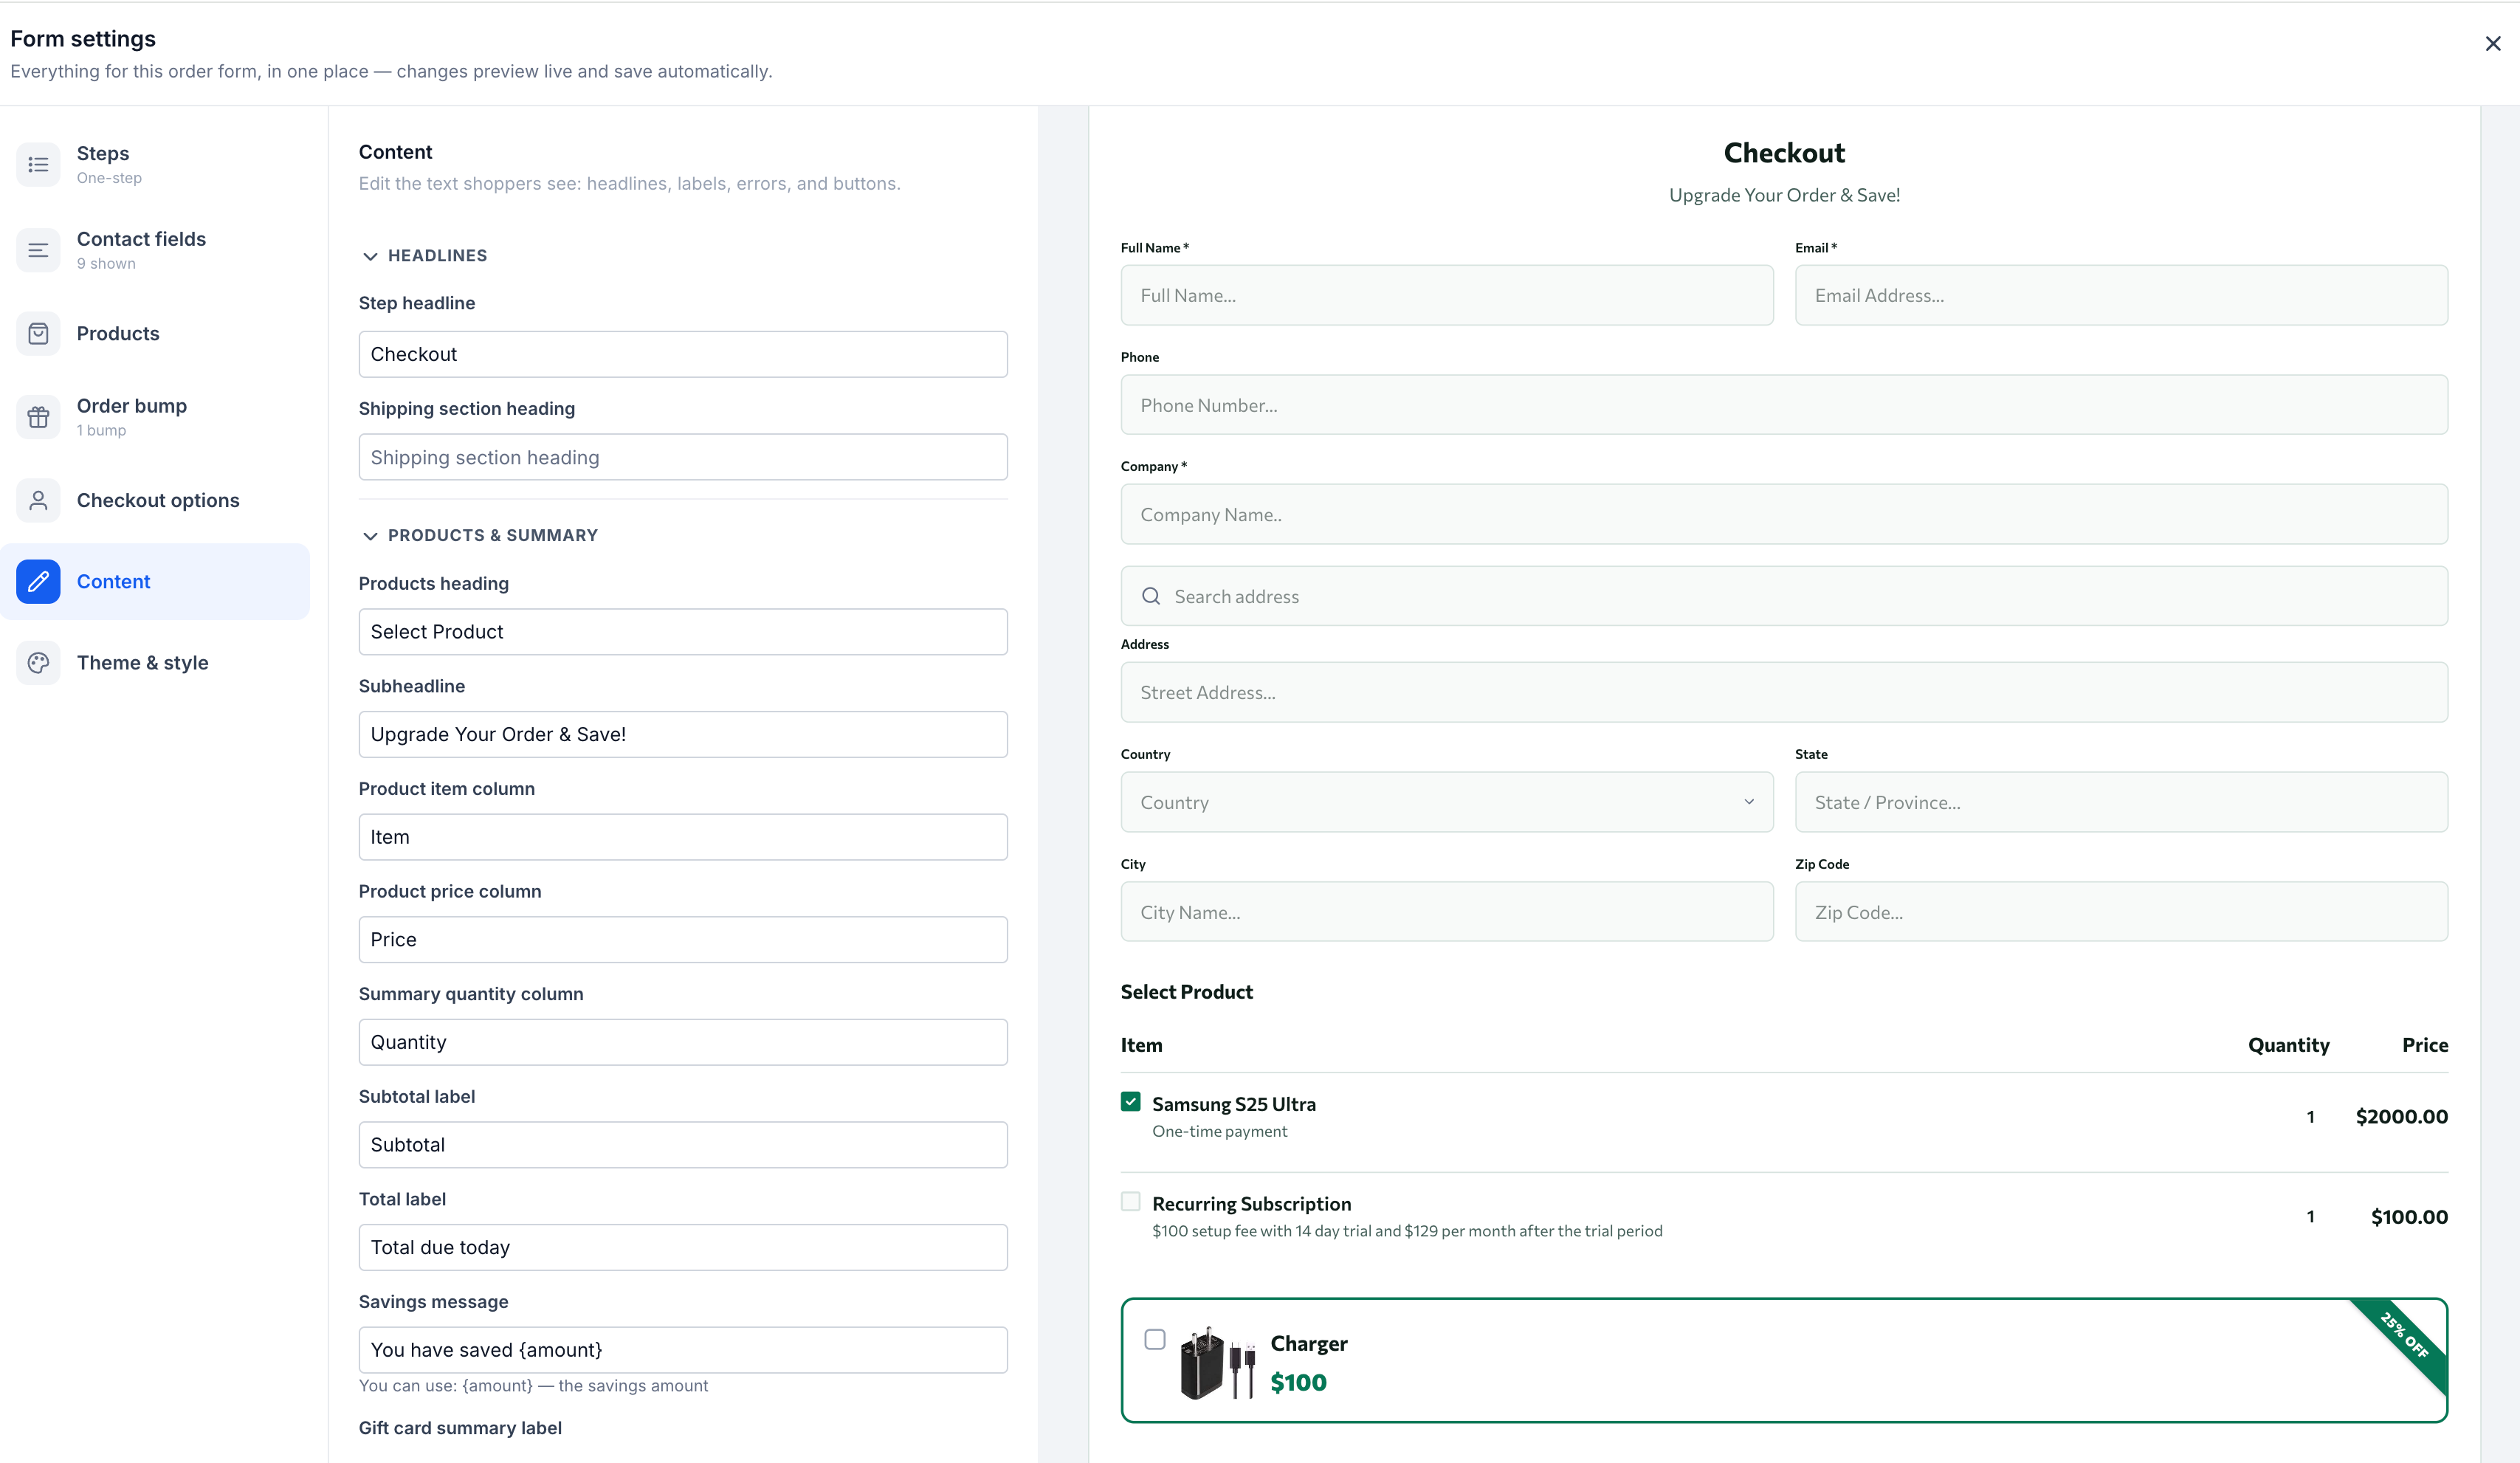The height and width of the screenshot is (1463, 2520).
Task: Open the Country dropdown
Action: 1447,802
